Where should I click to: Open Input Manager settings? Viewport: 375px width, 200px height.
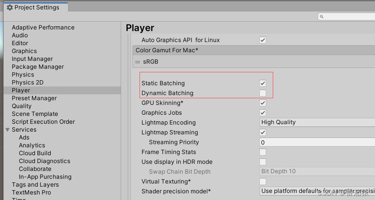[x=32, y=59]
